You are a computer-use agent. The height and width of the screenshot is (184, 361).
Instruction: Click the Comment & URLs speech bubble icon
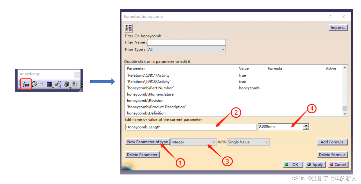click(34, 84)
